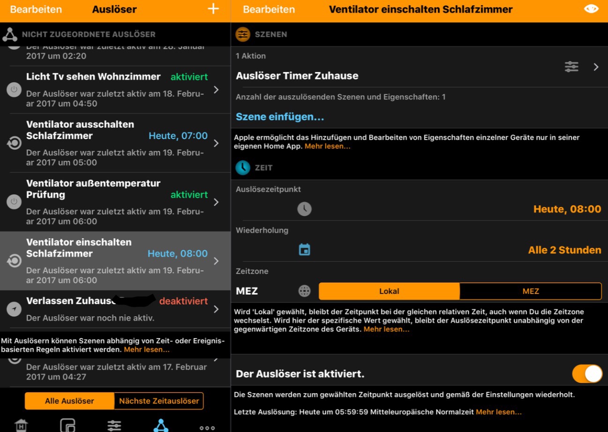Screen dimensions: 608x432
Task: Open Ventilator außentemperatur Prüfung chevron
Action: [x=216, y=202]
